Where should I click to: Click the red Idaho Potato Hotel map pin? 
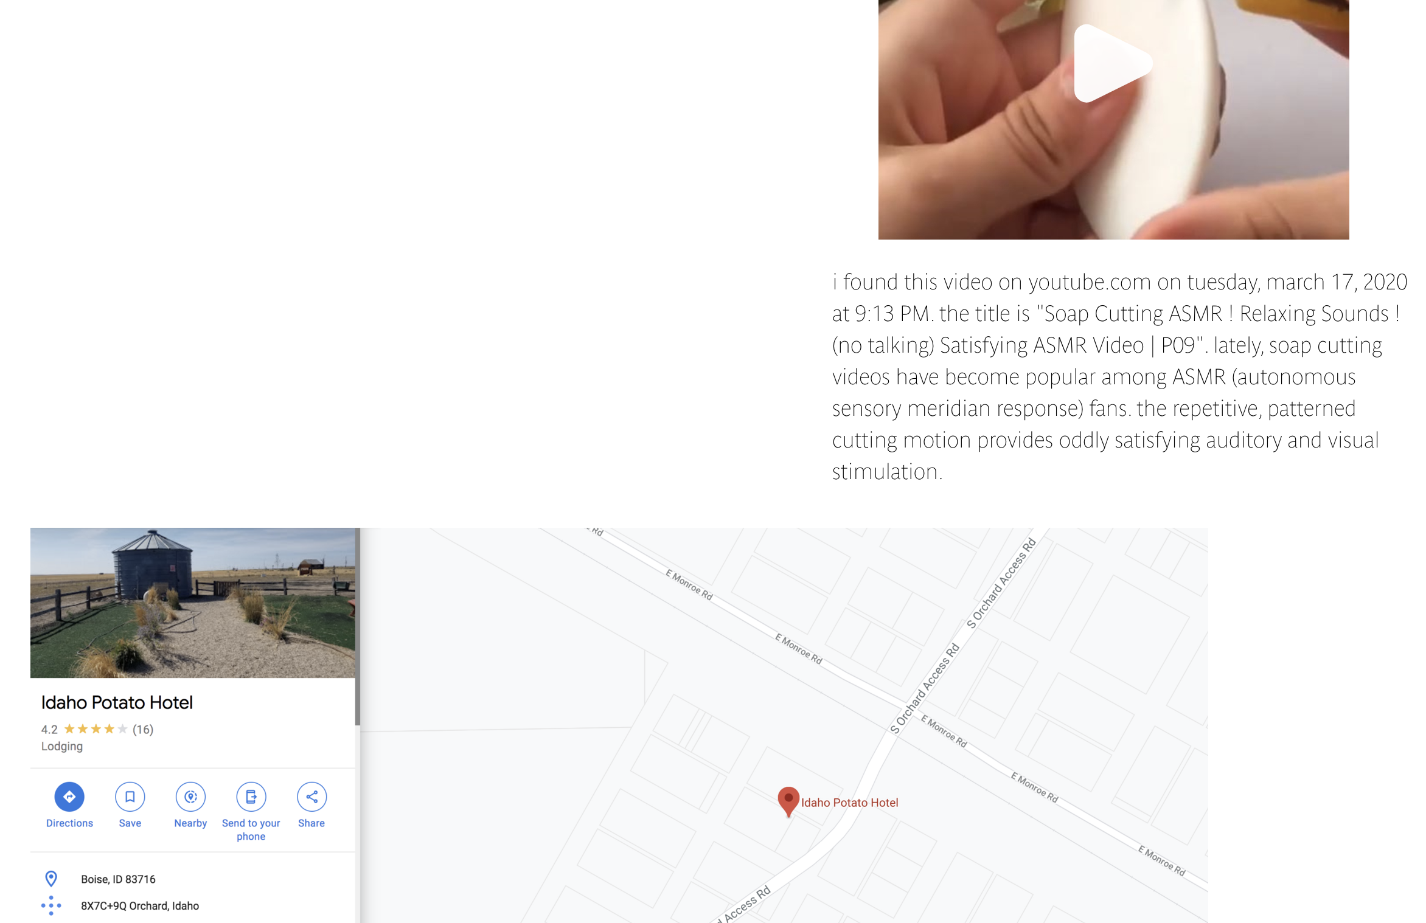788,801
